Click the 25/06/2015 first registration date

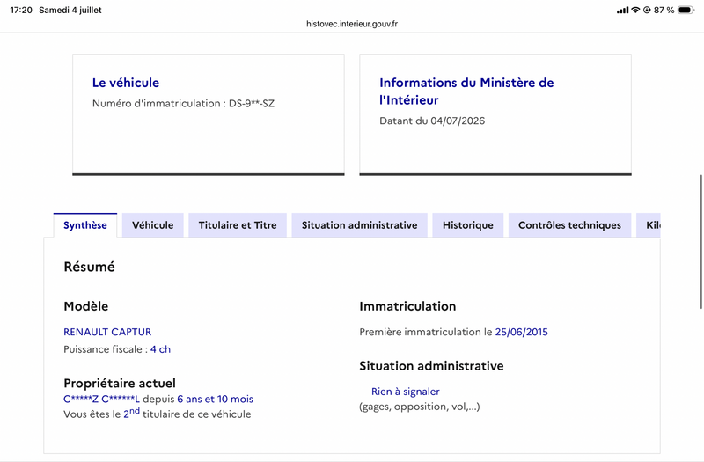(521, 332)
